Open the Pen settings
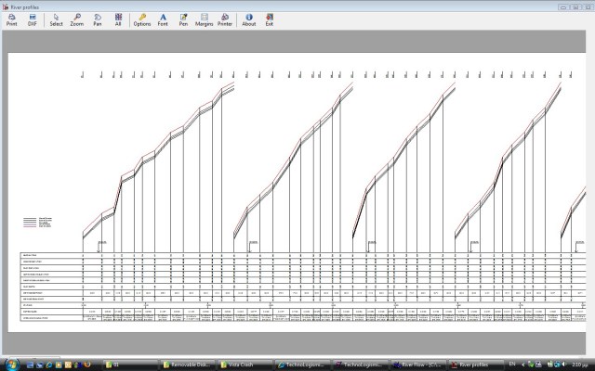The image size is (595, 371). tap(183, 19)
